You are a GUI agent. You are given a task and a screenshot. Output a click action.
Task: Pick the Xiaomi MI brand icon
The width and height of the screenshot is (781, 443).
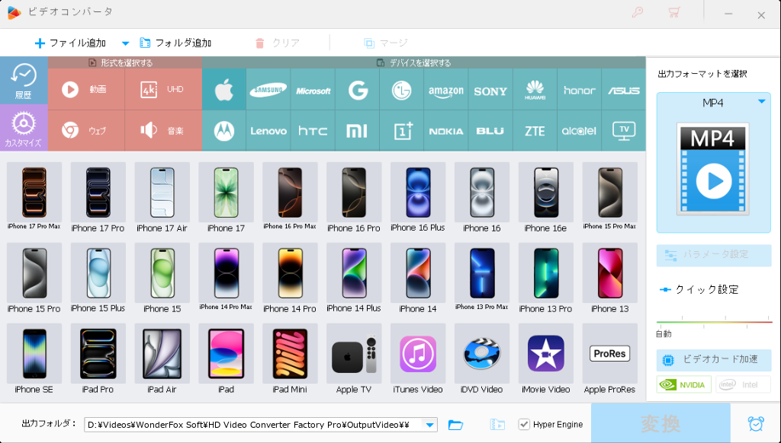(x=357, y=131)
